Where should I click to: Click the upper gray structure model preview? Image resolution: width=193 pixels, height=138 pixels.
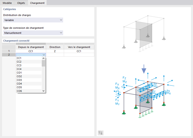pos(144,34)
